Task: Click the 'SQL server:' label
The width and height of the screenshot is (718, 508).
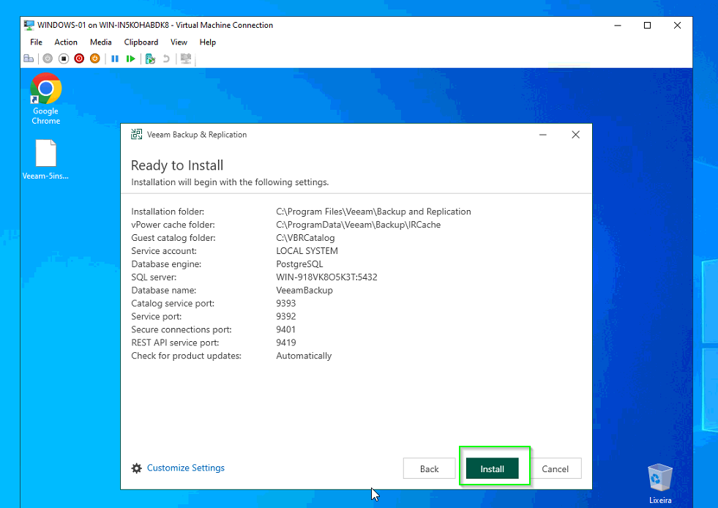Action: 154,277
